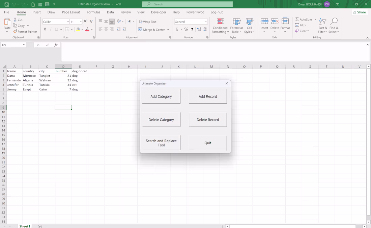
Task: Toggle bold formatting
Action: 45,29
